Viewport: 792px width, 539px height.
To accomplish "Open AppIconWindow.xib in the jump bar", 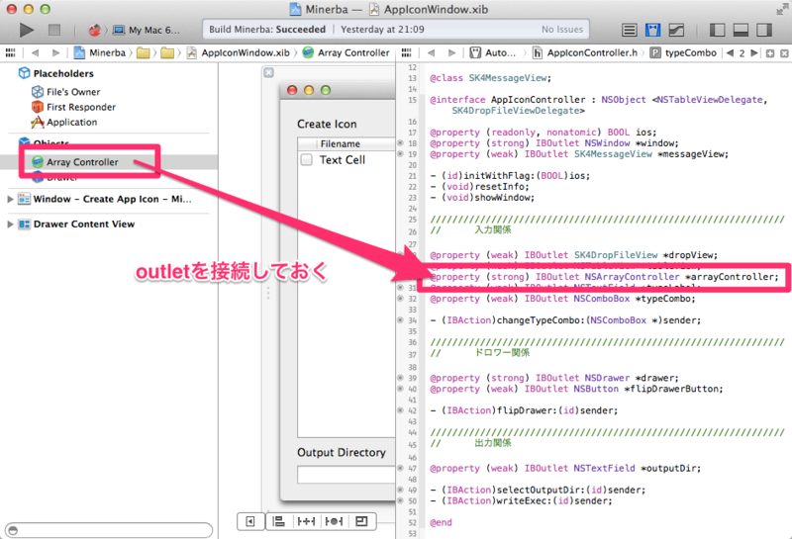I will (239, 52).
